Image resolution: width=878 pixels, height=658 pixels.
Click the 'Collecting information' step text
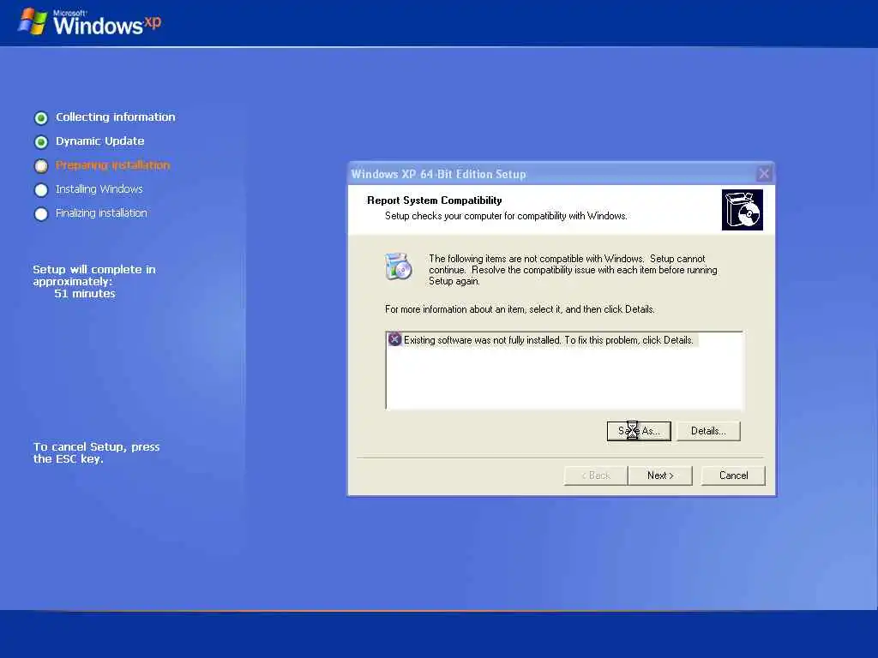coord(116,117)
